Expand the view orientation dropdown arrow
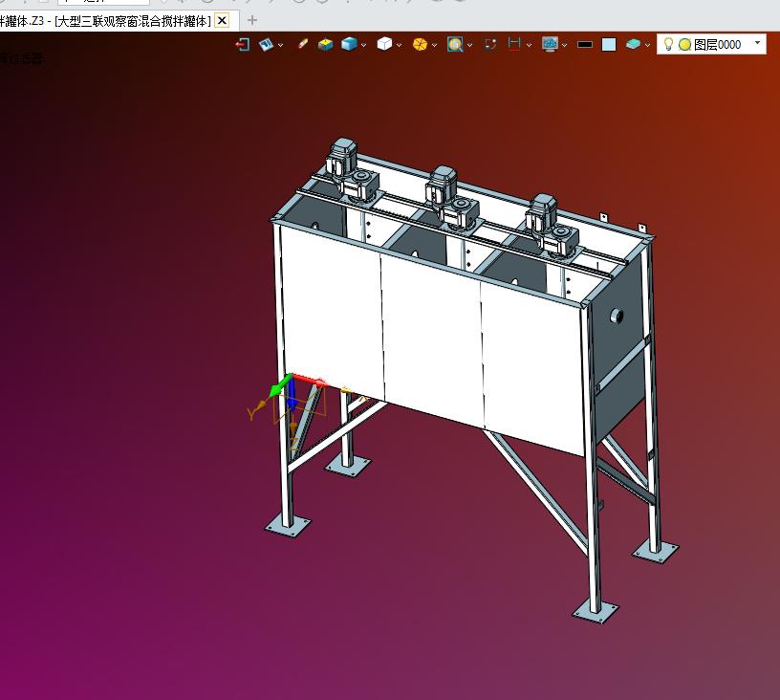The height and width of the screenshot is (700, 780). tap(281, 45)
